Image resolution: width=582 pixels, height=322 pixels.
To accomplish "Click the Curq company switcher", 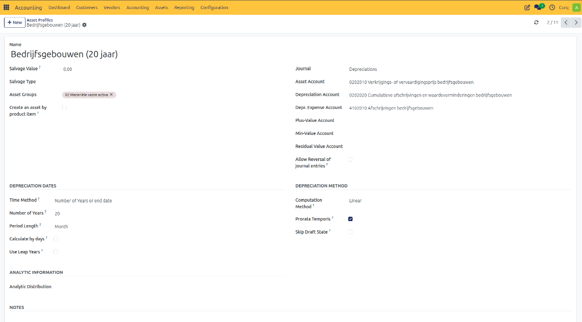I will tap(563, 7).
